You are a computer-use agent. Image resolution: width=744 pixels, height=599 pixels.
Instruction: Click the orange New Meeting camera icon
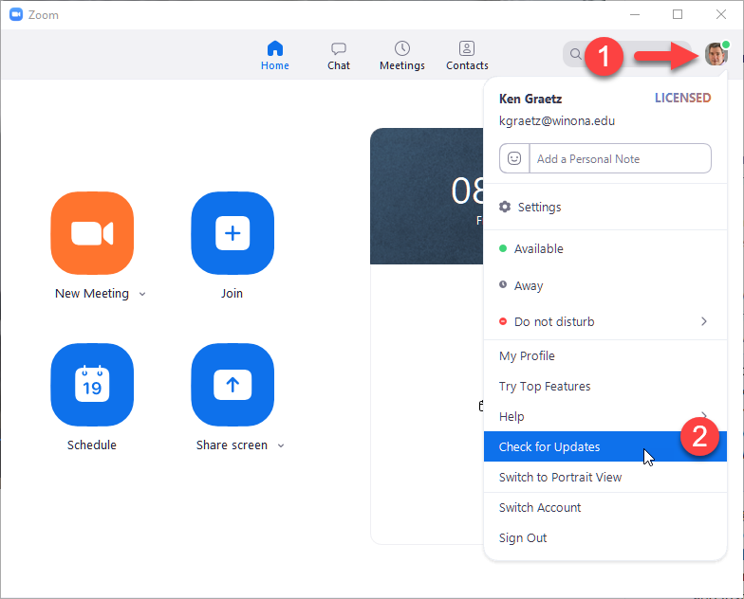click(92, 233)
